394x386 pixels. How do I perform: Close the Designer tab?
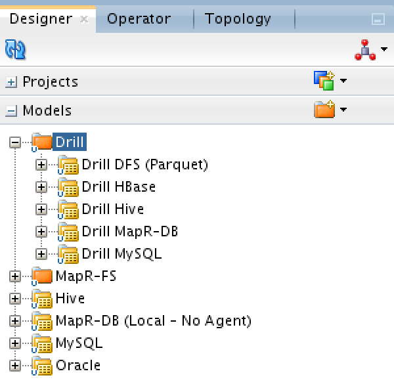pyautogui.click(x=84, y=19)
